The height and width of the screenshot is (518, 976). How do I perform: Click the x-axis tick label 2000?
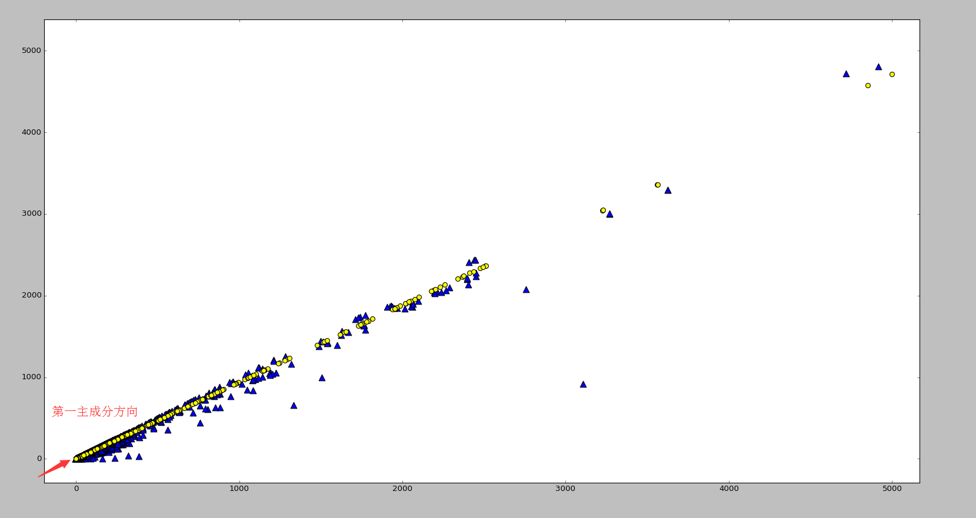pyautogui.click(x=402, y=489)
